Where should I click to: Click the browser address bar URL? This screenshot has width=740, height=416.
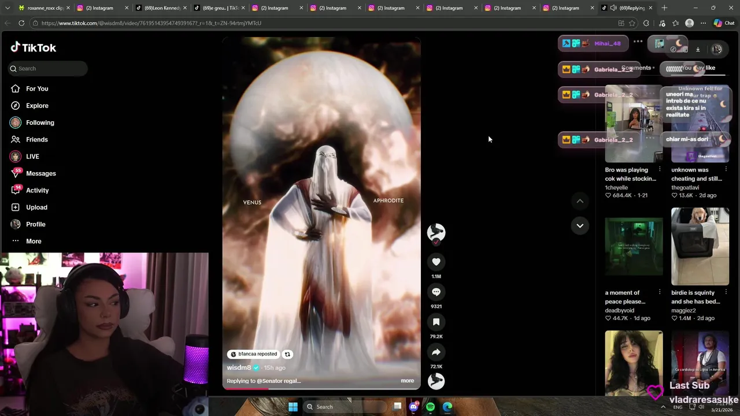[x=151, y=23]
